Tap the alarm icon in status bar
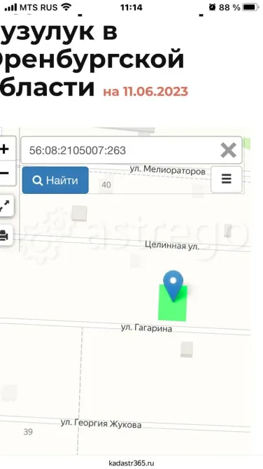Image resolution: width=263 pixels, height=469 pixels. click(x=212, y=7)
